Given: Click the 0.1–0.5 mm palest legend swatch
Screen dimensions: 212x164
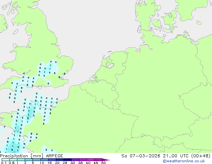Looking at the screenshot, I should [6, 160].
